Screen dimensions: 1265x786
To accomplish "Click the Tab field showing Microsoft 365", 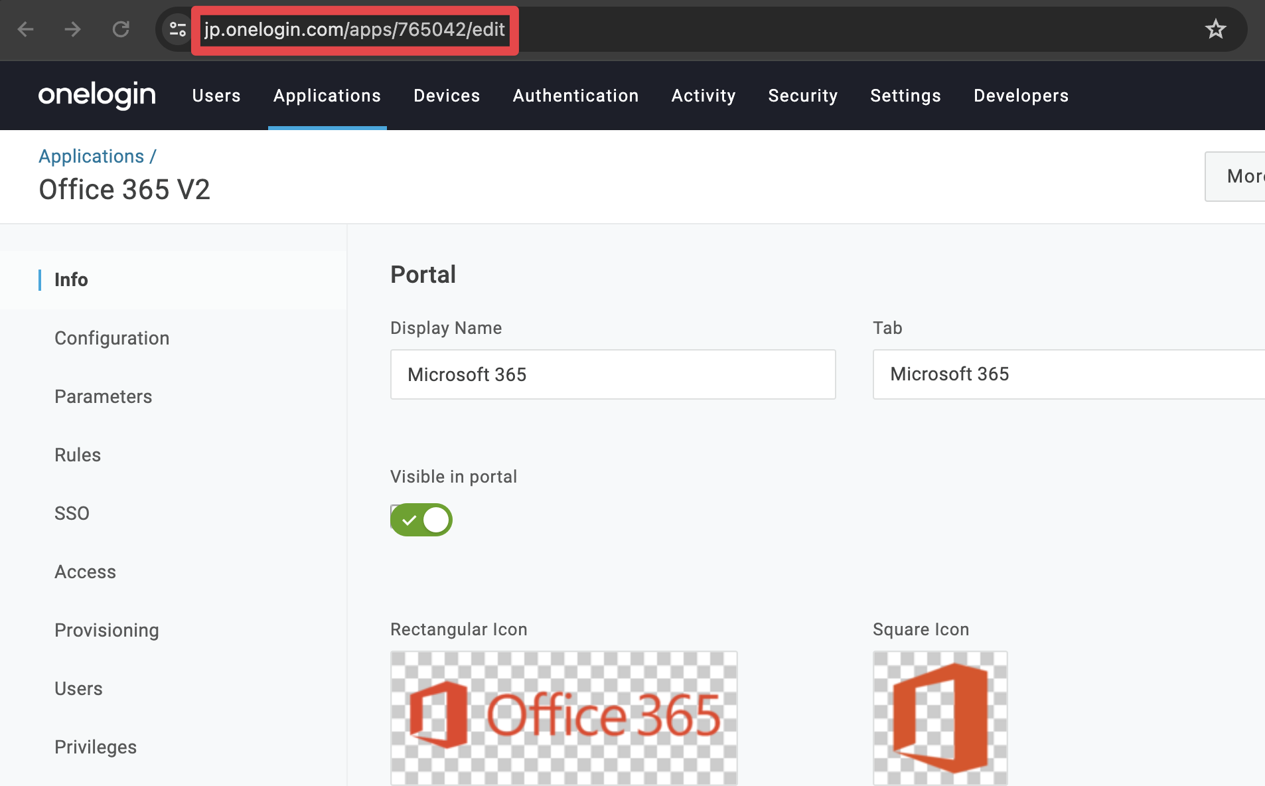I will (1069, 374).
